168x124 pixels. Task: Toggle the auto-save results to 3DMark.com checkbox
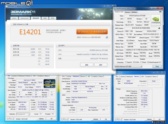point(107,37)
